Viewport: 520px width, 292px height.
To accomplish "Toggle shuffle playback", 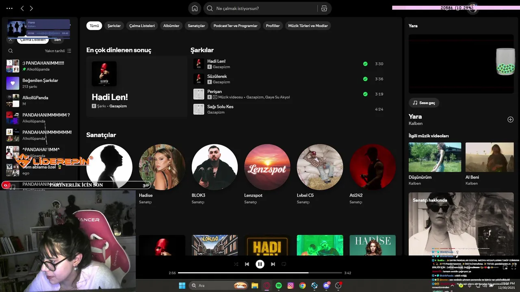I will pyautogui.click(x=236, y=264).
